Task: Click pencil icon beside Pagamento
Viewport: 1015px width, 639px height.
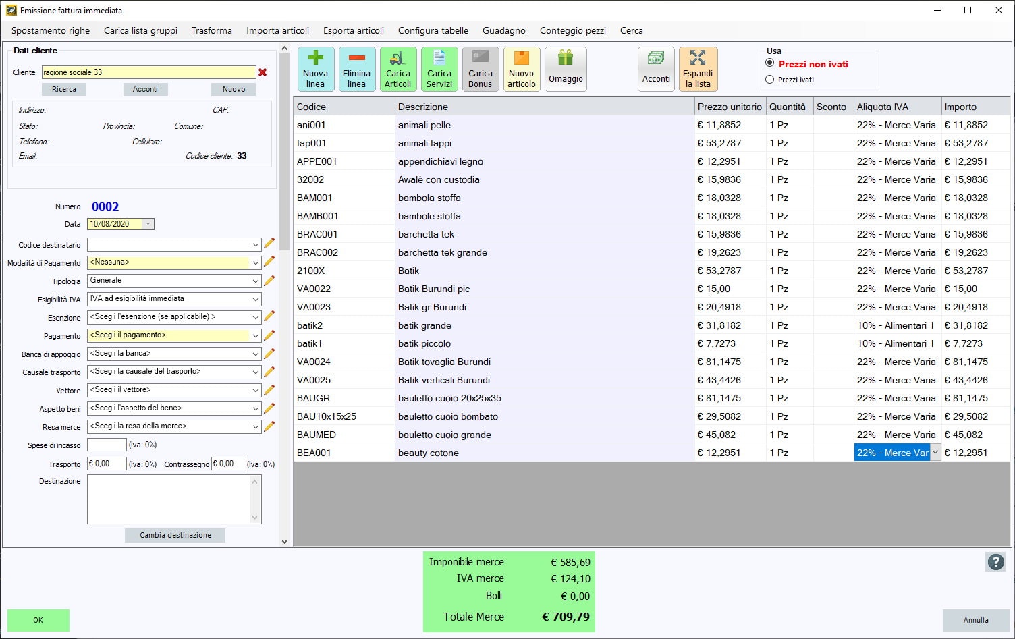Action: click(269, 335)
